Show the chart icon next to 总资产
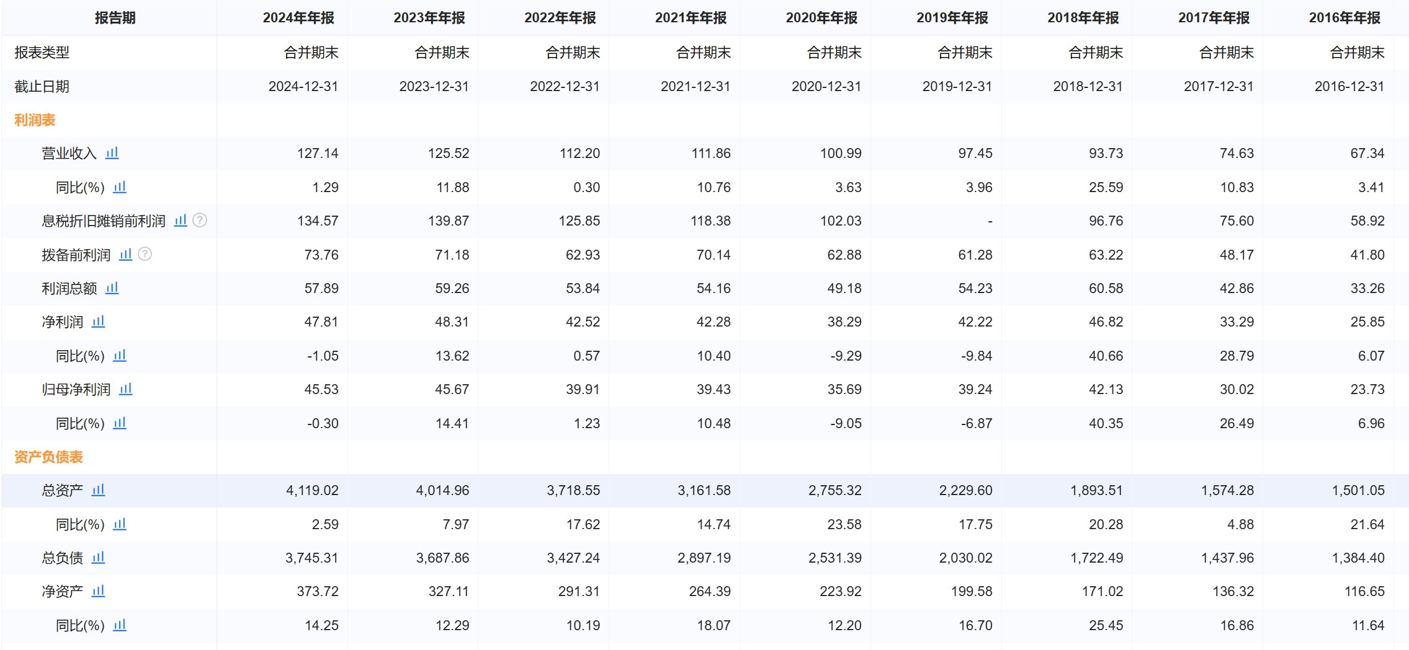 pos(98,490)
